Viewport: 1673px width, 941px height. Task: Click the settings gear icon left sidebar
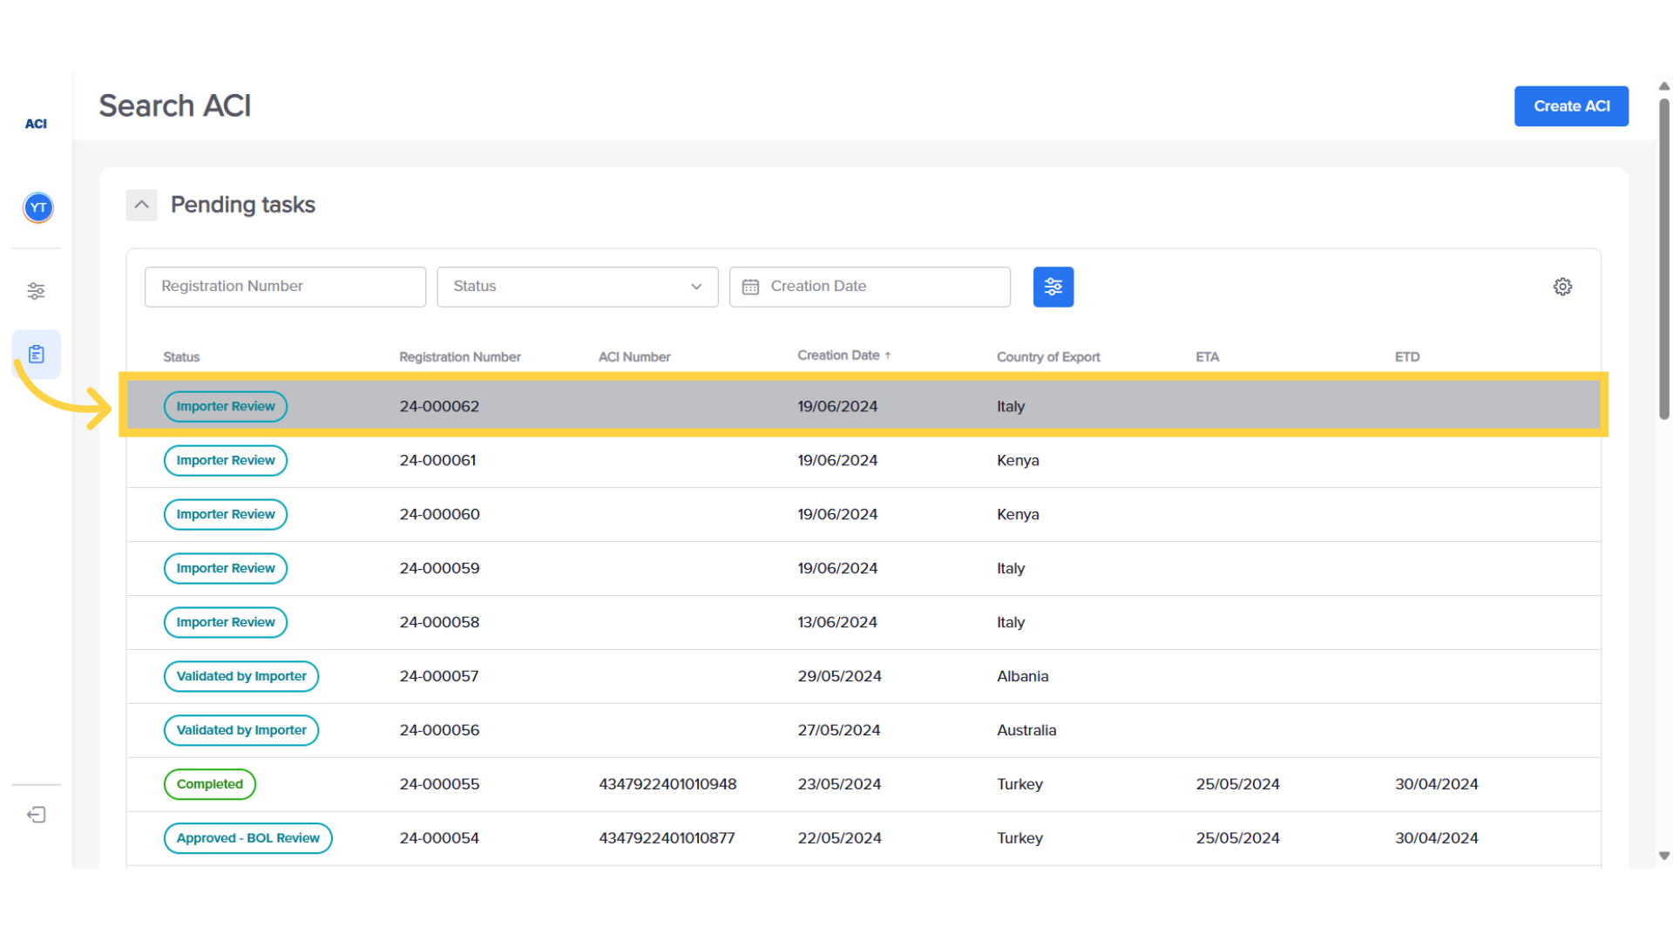pyautogui.click(x=36, y=291)
